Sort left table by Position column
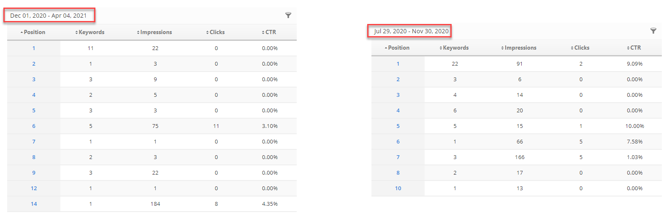Screen dimensions: 669x215 pyautogui.click(x=34, y=32)
